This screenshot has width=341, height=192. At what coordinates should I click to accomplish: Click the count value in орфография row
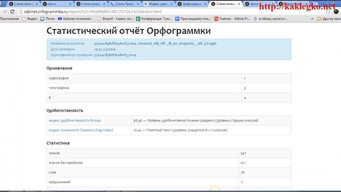point(245,78)
